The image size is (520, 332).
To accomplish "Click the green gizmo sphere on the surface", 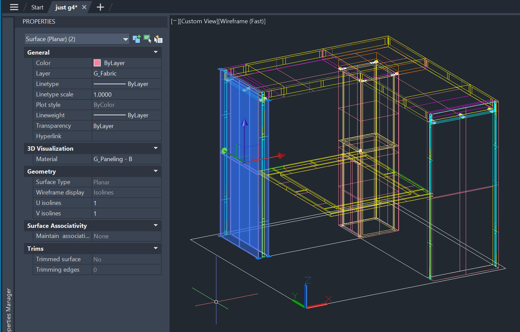I will click(x=224, y=151).
